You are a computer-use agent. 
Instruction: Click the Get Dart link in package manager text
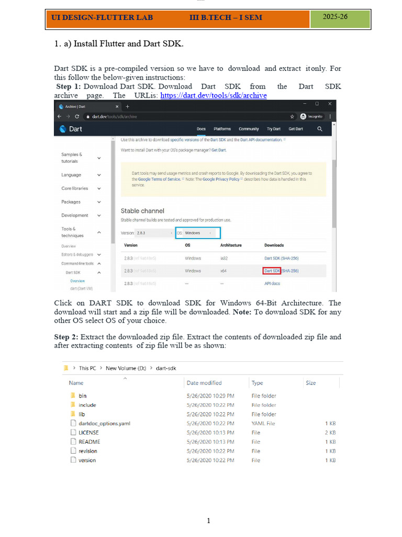219,150
